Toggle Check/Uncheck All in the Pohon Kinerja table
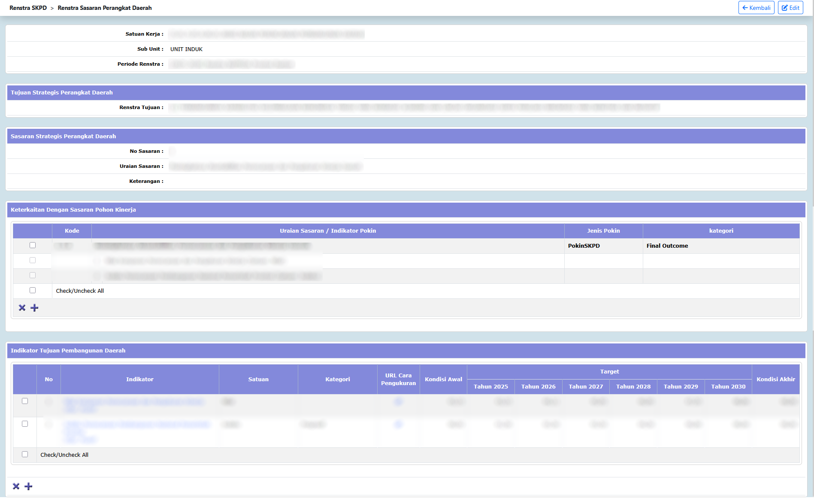Viewport: 814px width, 498px height. [33, 291]
